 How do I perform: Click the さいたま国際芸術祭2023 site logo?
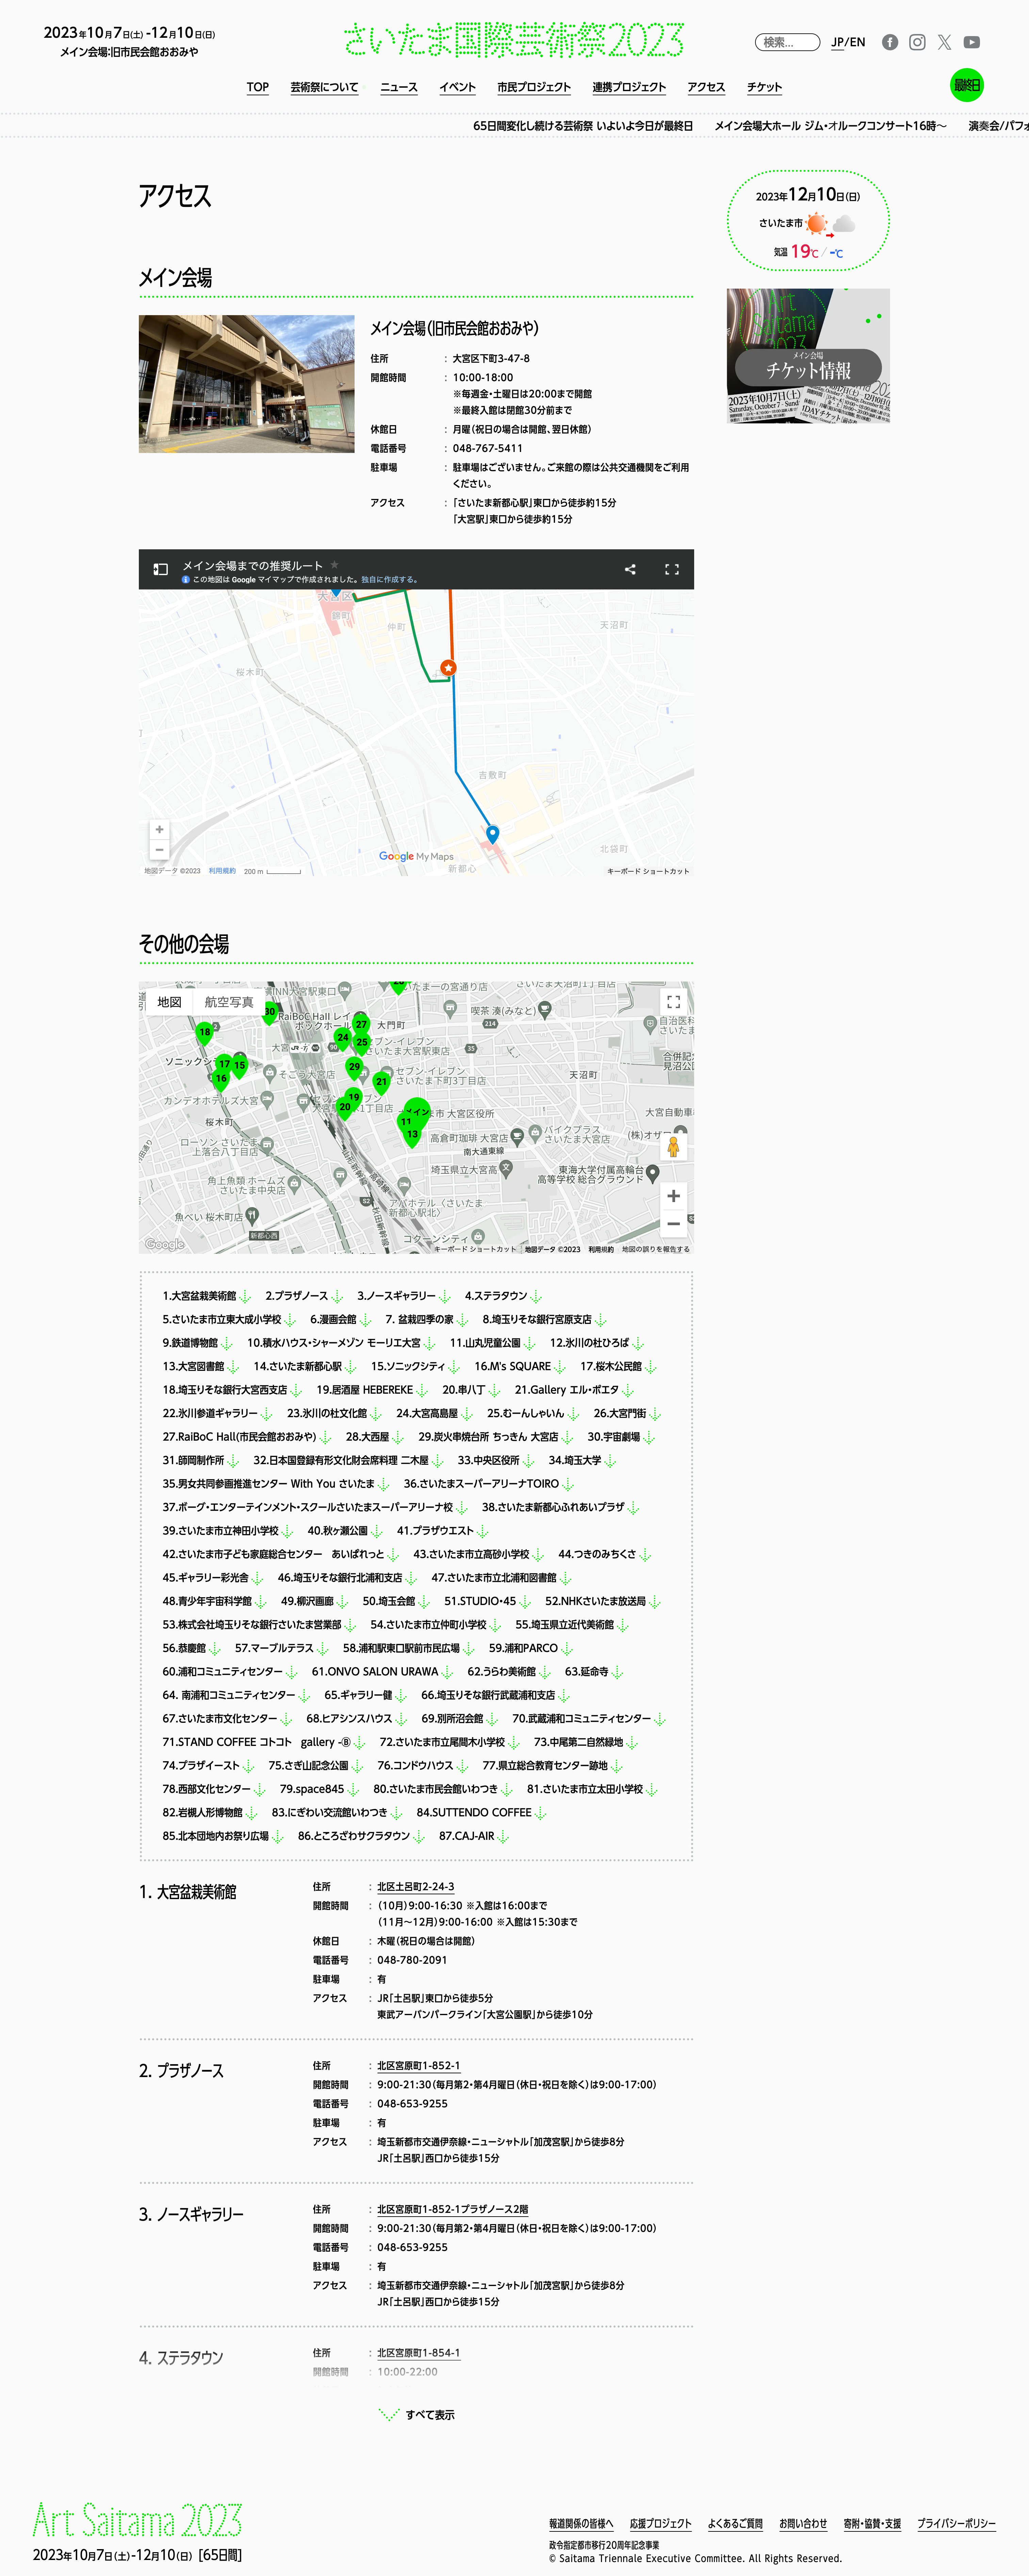(514, 40)
